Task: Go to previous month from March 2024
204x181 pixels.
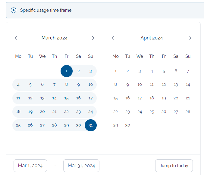Action: click(x=16, y=38)
